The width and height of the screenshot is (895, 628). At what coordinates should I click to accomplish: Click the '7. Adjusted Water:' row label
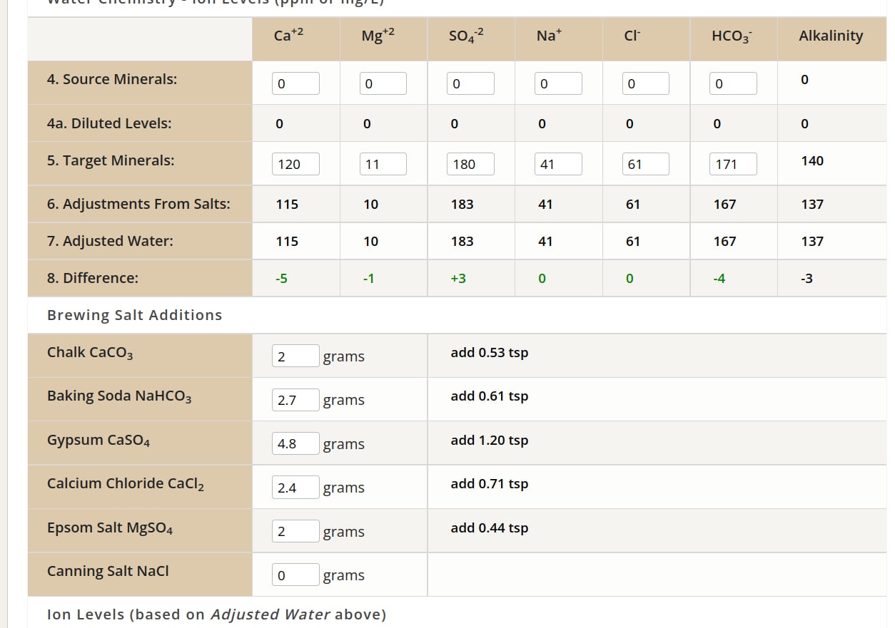110,241
